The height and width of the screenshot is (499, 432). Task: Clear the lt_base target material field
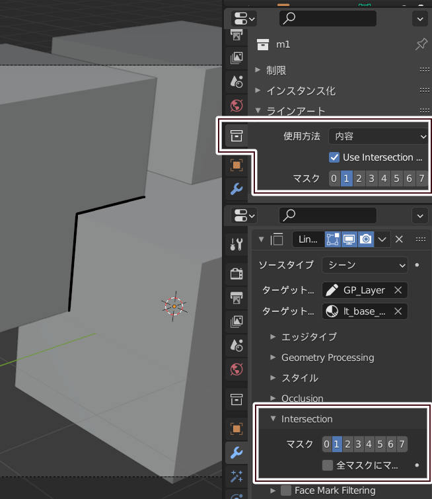click(x=398, y=311)
